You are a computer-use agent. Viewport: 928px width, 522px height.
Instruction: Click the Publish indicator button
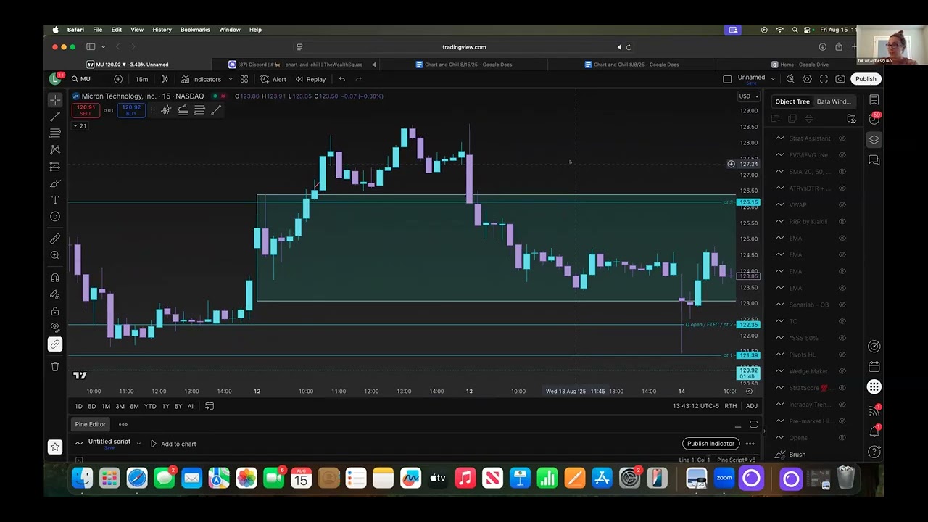click(x=710, y=444)
